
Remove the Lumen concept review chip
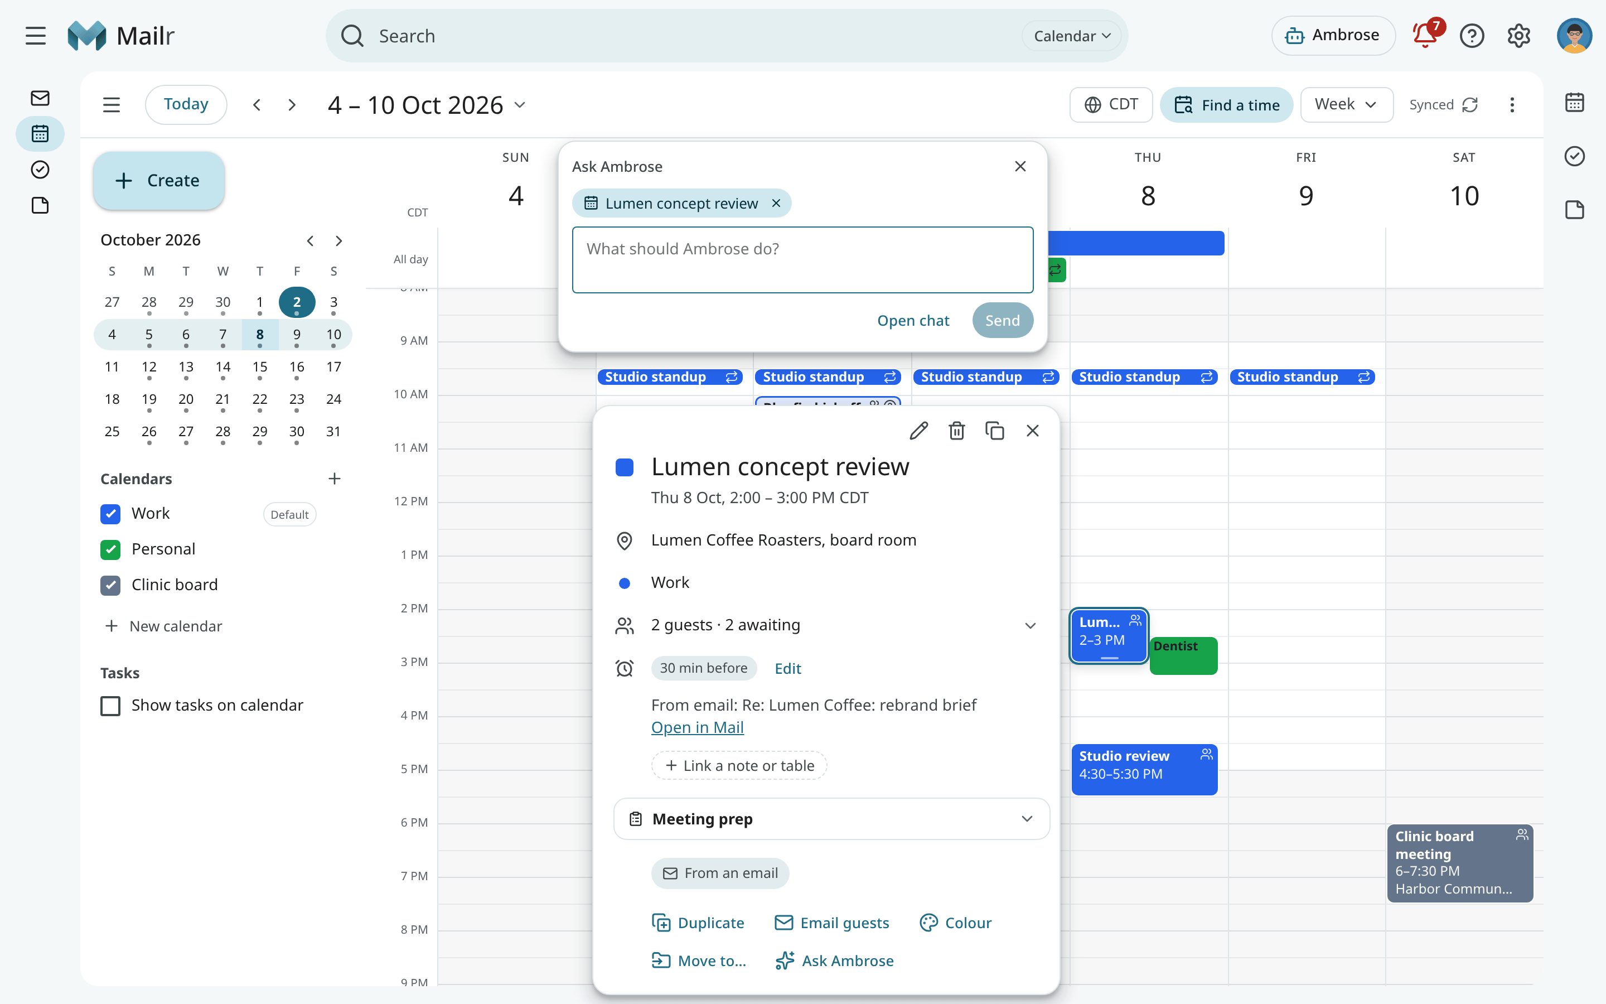776,203
